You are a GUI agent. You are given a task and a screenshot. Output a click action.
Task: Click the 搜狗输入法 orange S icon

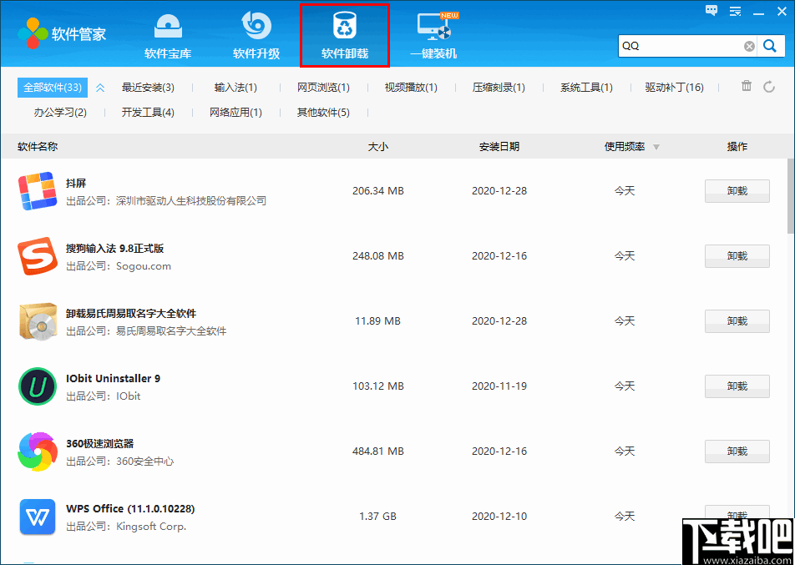[37, 255]
